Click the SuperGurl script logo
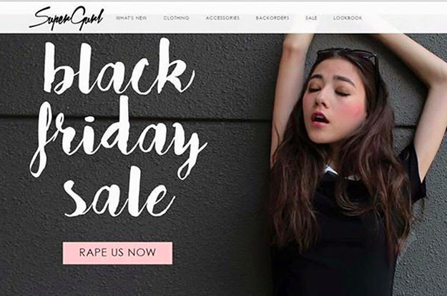This screenshot has height=296, width=447. point(67,19)
